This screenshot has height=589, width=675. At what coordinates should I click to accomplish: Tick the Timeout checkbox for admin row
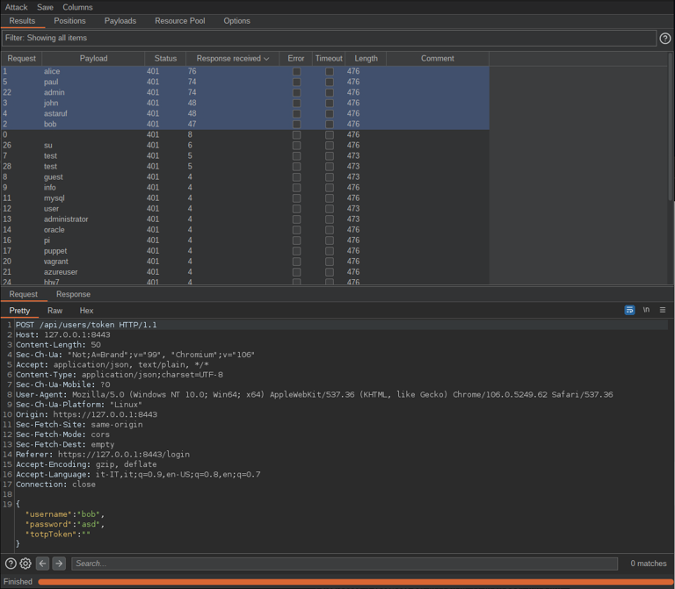[x=329, y=92]
